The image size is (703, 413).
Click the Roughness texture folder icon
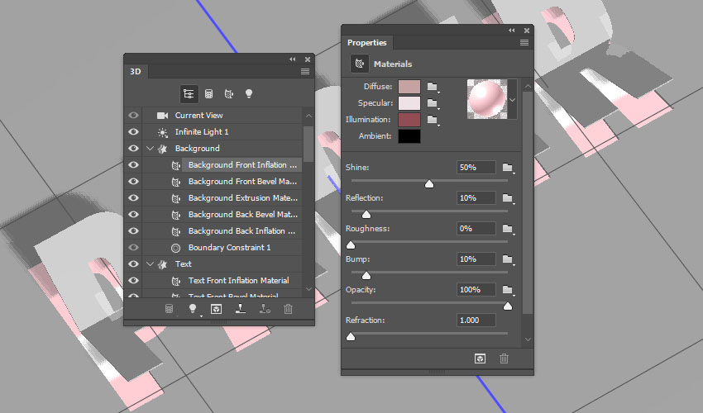(508, 229)
